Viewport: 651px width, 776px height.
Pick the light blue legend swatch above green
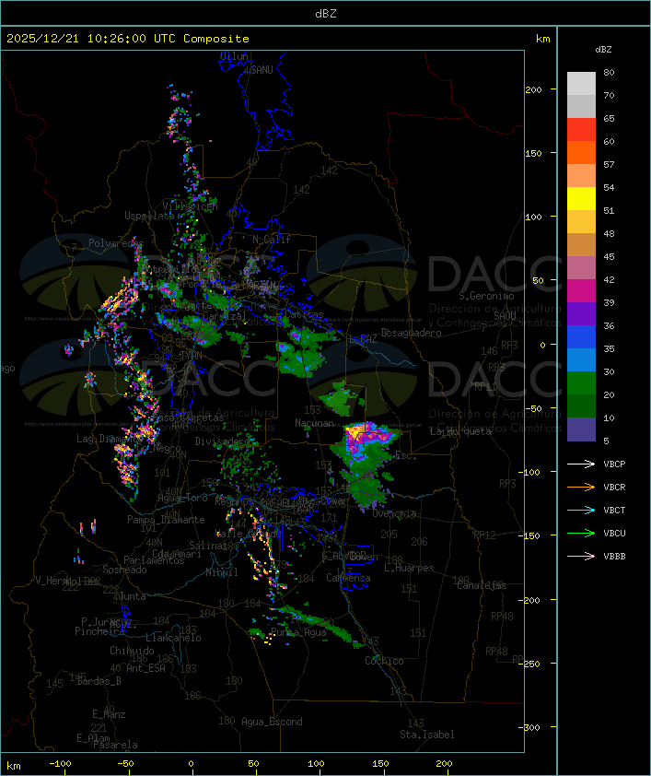click(x=581, y=359)
